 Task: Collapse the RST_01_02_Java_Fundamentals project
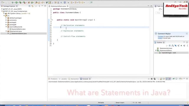2,11
